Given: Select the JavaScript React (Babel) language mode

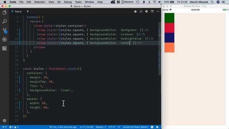Looking at the screenshot, I should (135, 127).
